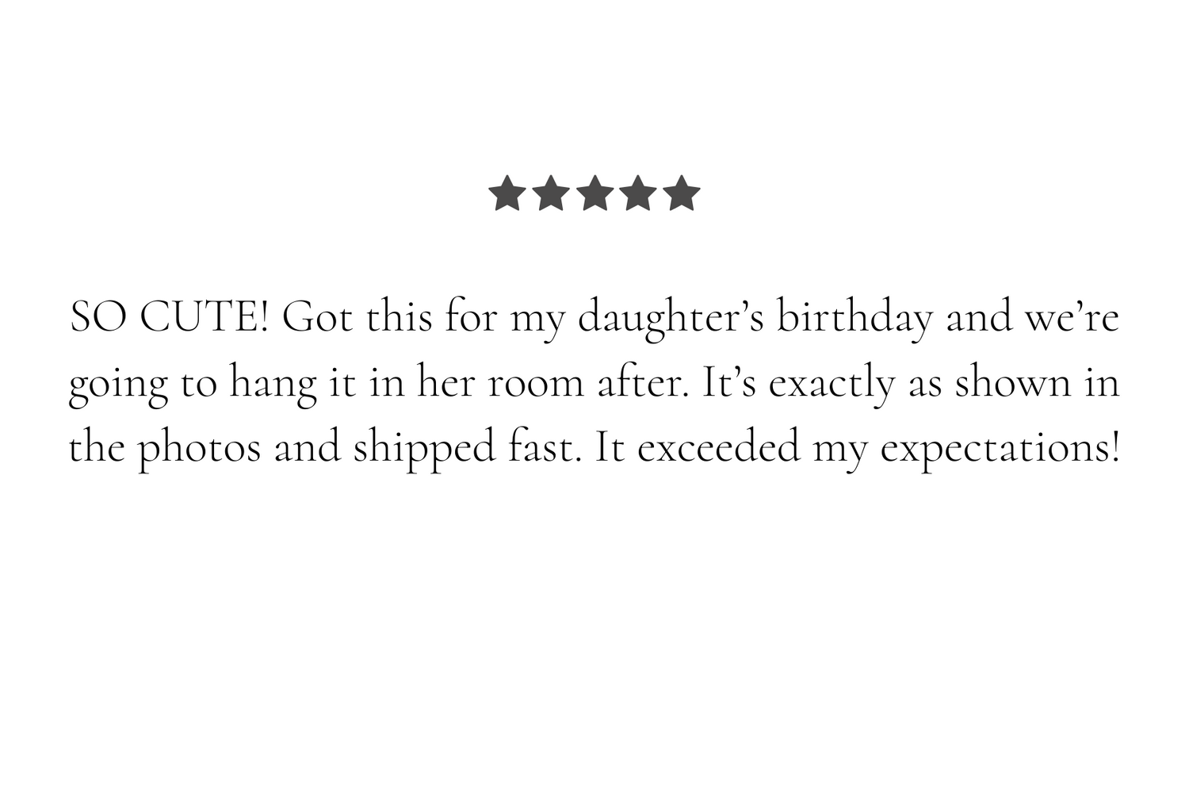
Task: Click the words "SO CUTE!" in the review
Action: (170, 319)
